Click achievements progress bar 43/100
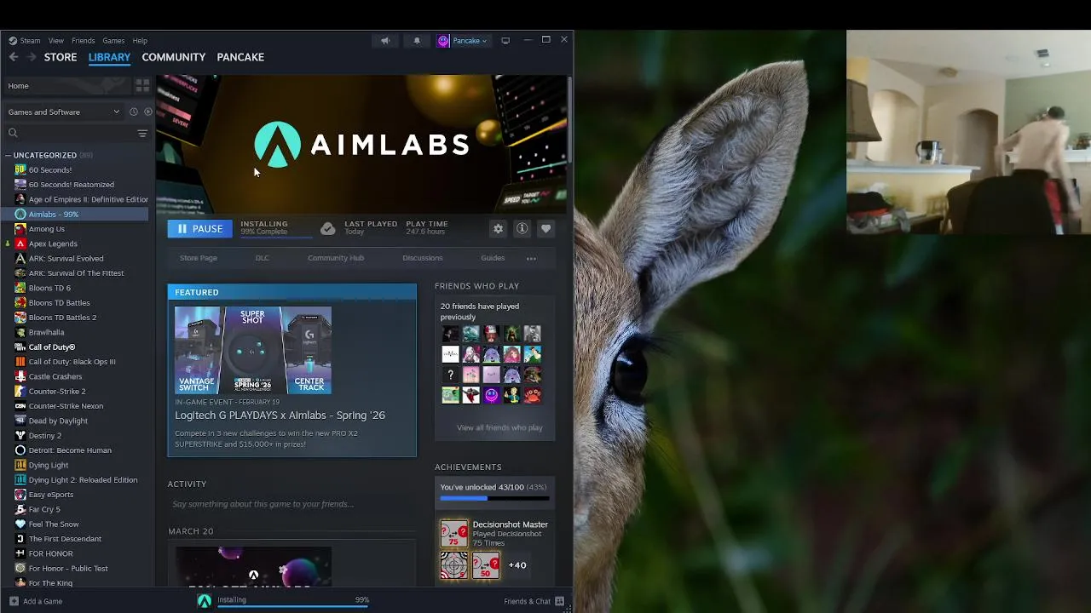The height and width of the screenshot is (613, 1091). tap(494, 498)
